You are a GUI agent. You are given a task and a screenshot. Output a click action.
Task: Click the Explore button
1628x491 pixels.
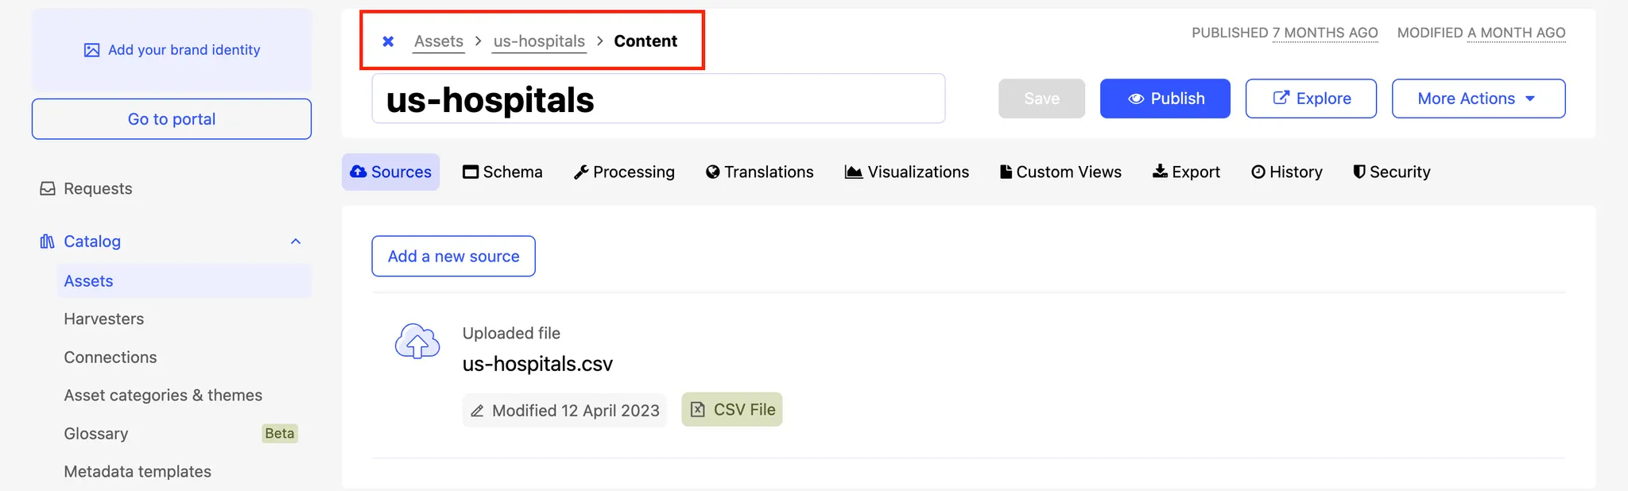(x=1311, y=99)
